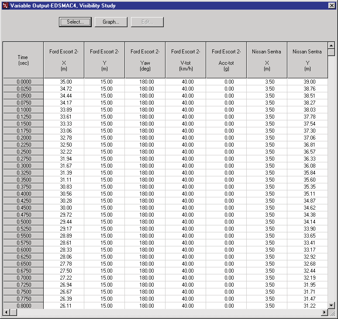The height and width of the screenshot is (319, 338).
Task: Select row header 0.1000
Action: click(23, 110)
